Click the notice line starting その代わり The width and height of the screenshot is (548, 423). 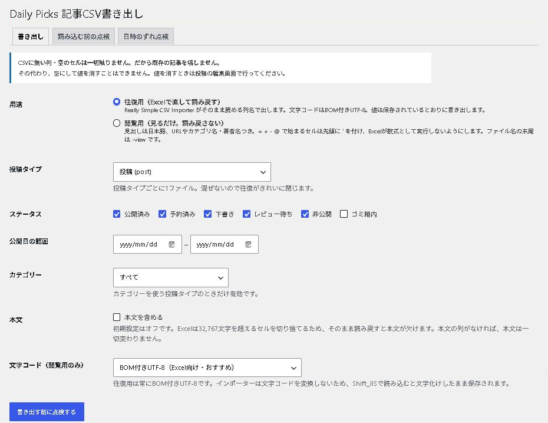152,74
